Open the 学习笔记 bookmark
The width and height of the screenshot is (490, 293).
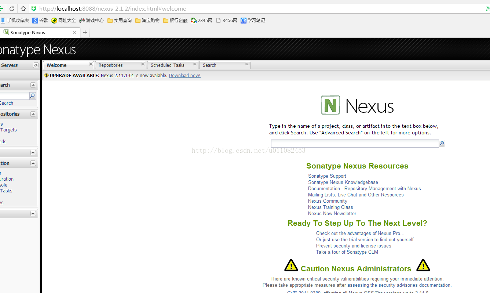point(253,21)
